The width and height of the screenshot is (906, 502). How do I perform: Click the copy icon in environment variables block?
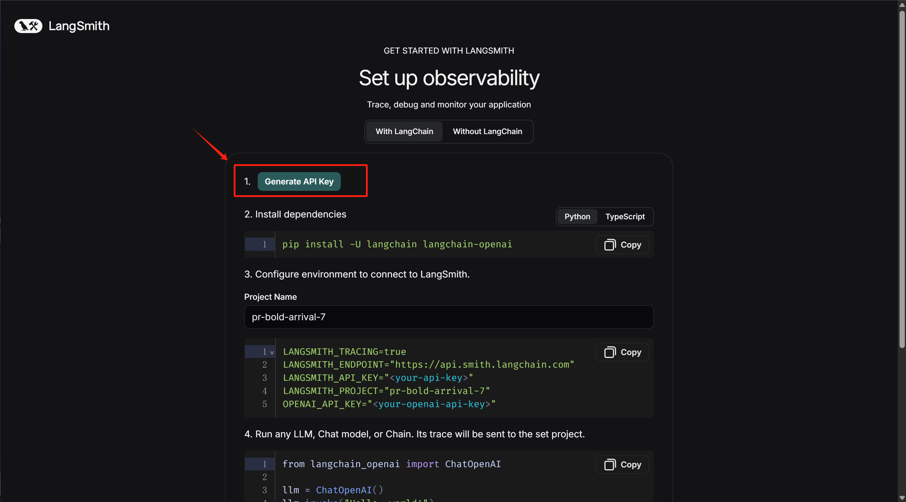pos(610,352)
